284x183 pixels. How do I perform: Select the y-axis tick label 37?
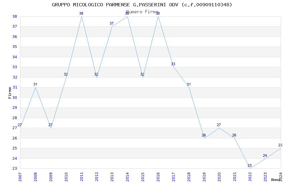click(15, 27)
